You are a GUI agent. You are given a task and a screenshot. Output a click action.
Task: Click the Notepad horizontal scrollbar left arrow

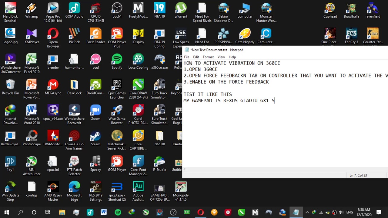tap(185, 170)
